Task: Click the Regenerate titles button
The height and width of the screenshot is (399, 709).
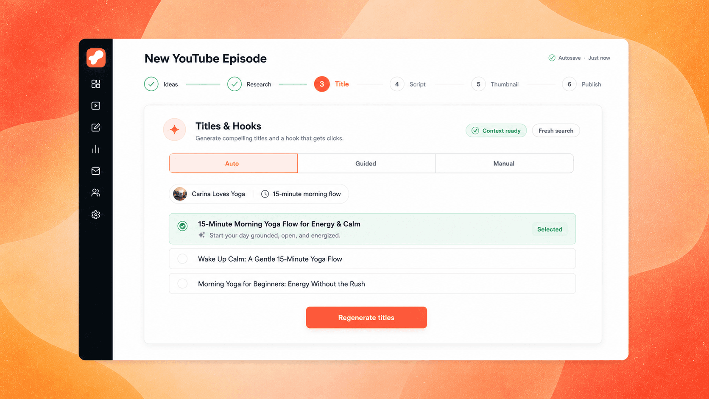Action: [x=366, y=318]
